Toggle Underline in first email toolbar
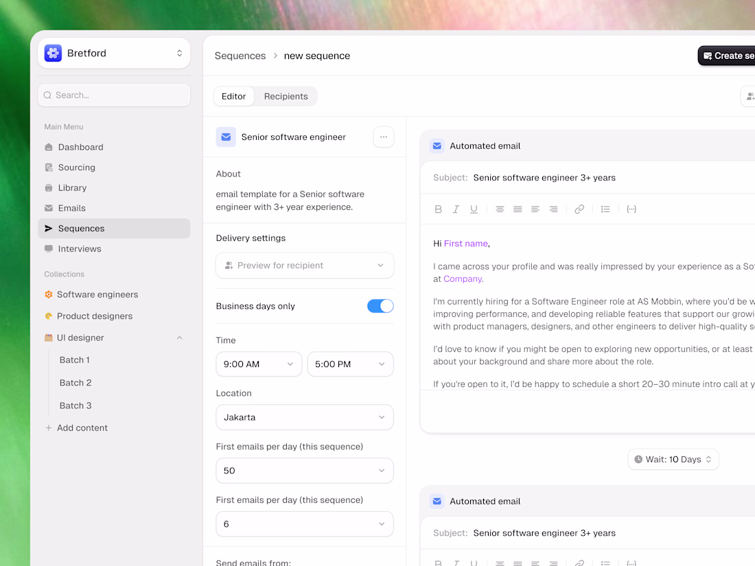This screenshot has width=755, height=566. [x=474, y=209]
